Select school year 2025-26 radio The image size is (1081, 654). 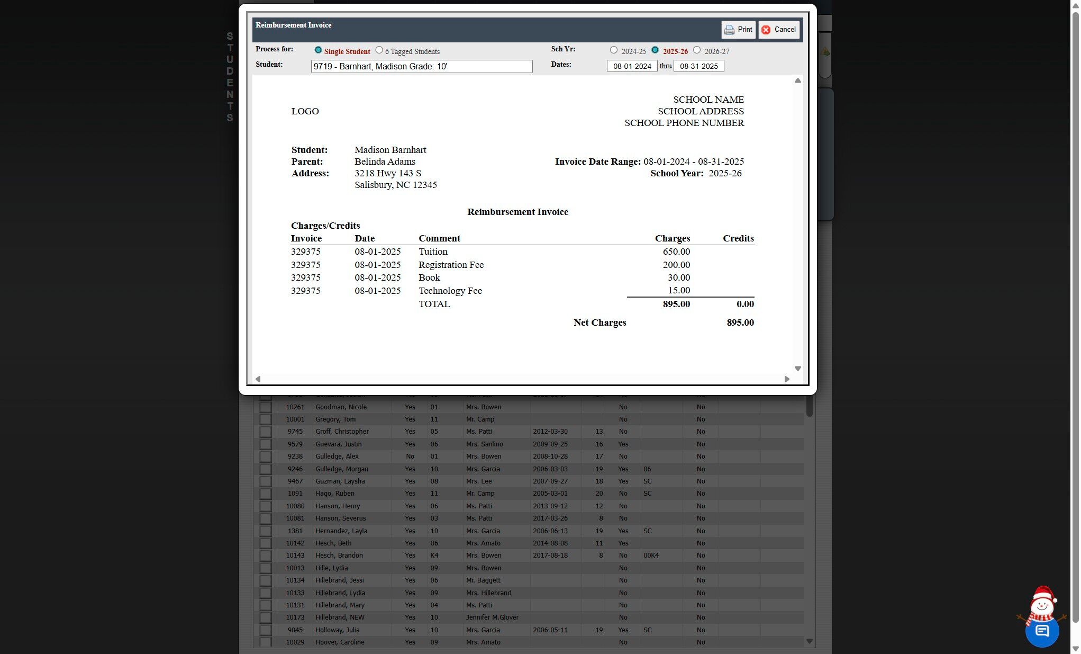point(655,50)
